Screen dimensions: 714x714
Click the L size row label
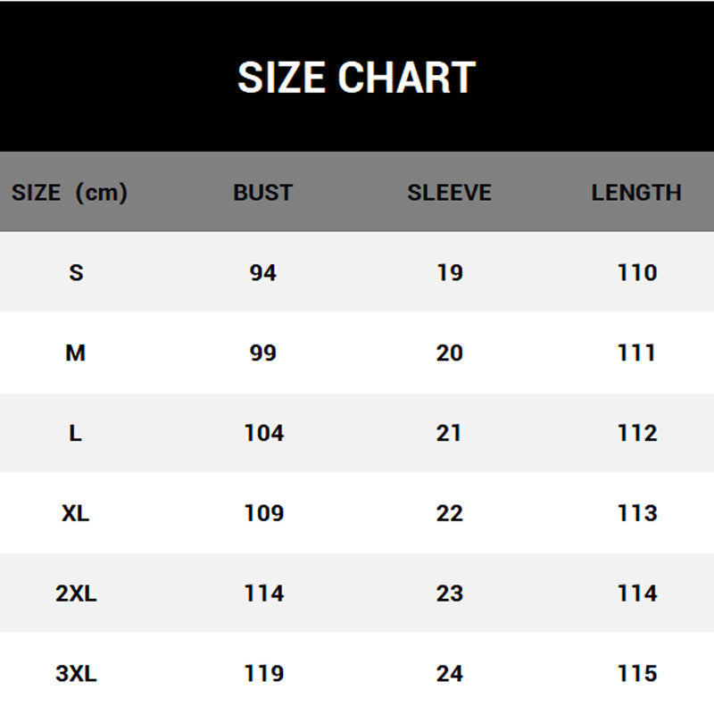pyautogui.click(x=76, y=433)
